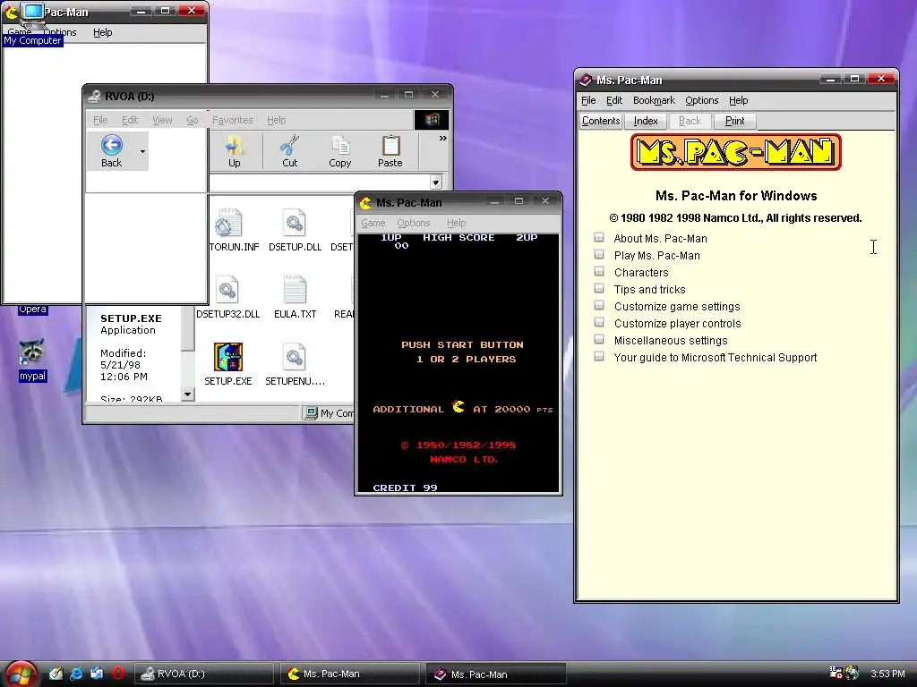This screenshot has width=917, height=687.
Task: Open the About Ms. Pac-Man topic icon
Action: tap(599, 237)
